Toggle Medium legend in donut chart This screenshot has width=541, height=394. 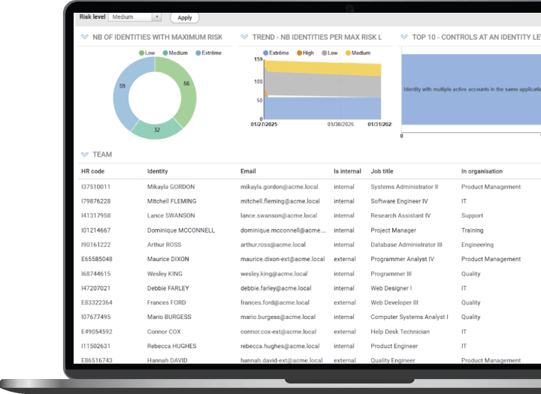[175, 53]
